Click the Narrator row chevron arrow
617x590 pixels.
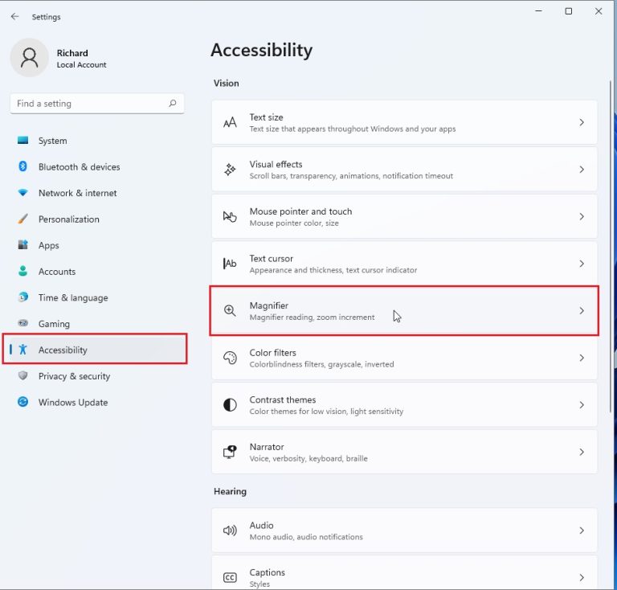click(582, 452)
